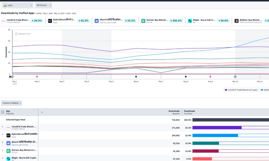Click the May 6 event marker on timeline

(x=136, y=77)
